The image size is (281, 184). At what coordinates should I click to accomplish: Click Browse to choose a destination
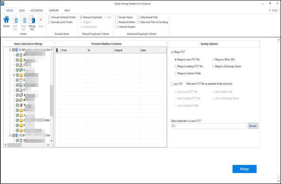click(x=253, y=126)
